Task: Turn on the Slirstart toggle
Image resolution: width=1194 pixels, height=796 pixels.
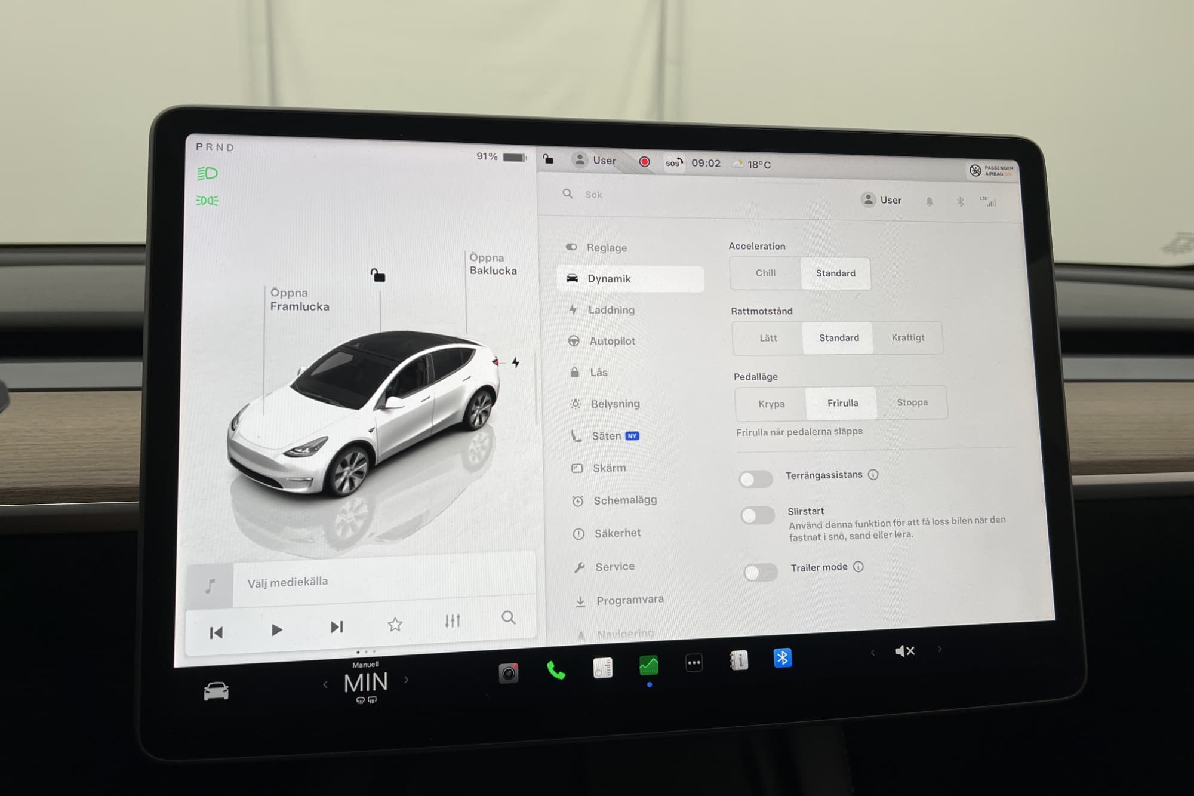Action: point(758,515)
